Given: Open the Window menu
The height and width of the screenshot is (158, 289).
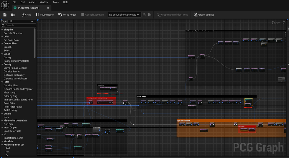Looking at the screenshot, I should [44, 2].
